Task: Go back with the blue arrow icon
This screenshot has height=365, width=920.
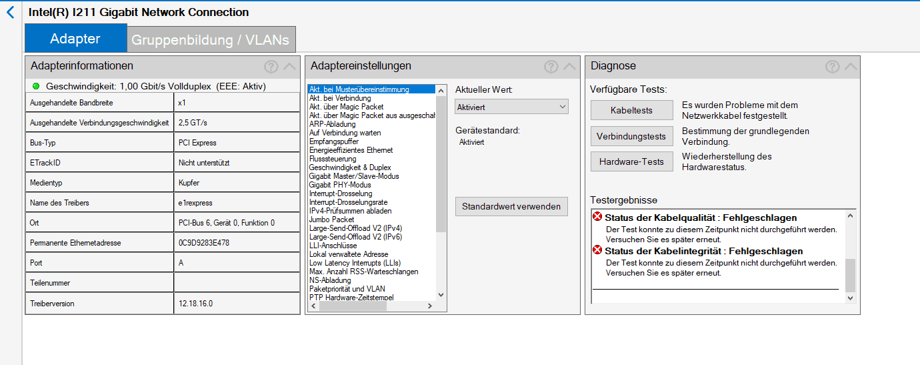Action: (10, 11)
